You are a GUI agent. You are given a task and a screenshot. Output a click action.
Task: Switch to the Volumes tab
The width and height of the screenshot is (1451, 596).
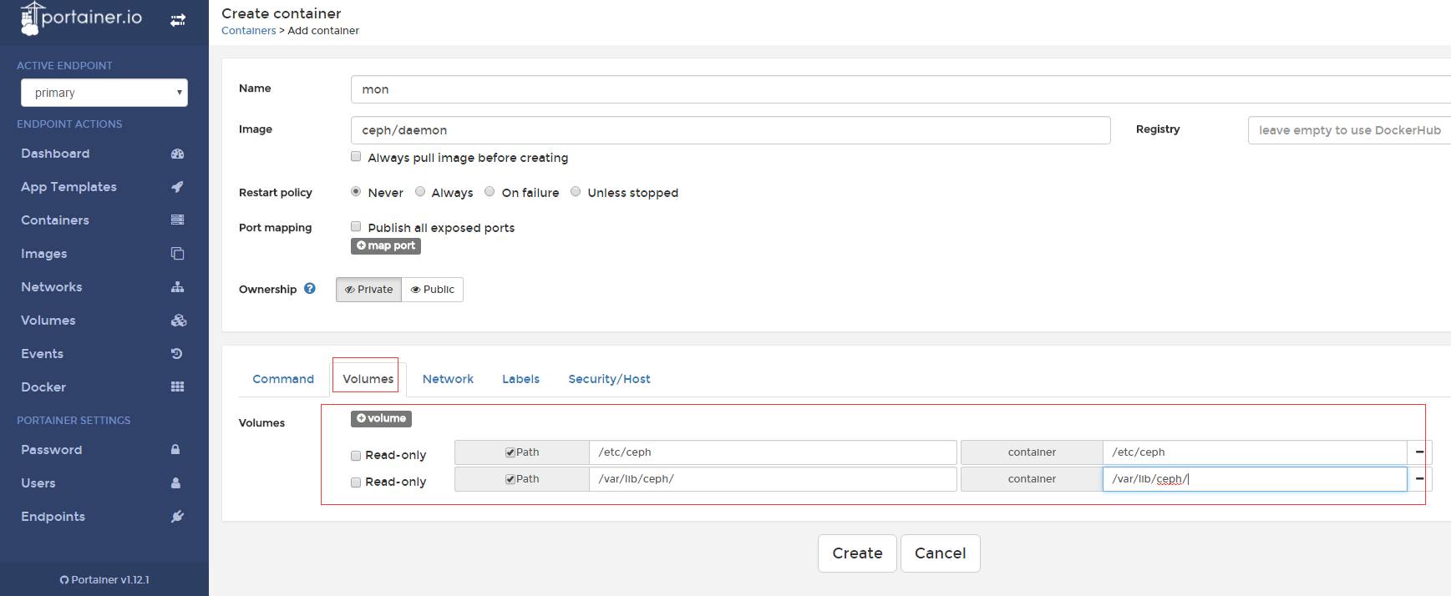pyautogui.click(x=368, y=379)
